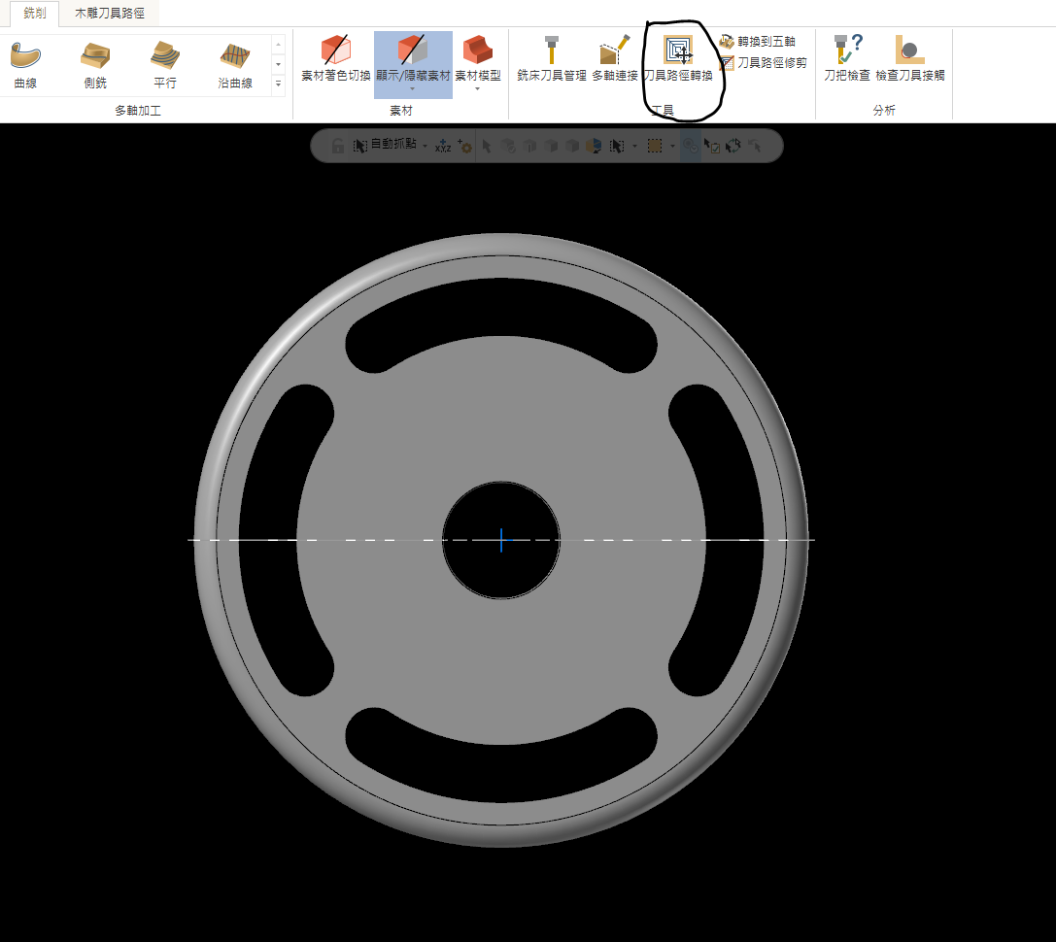Click the solid edge selection icon
Viewport: 1056px width, 942px height.
point(530,146)
